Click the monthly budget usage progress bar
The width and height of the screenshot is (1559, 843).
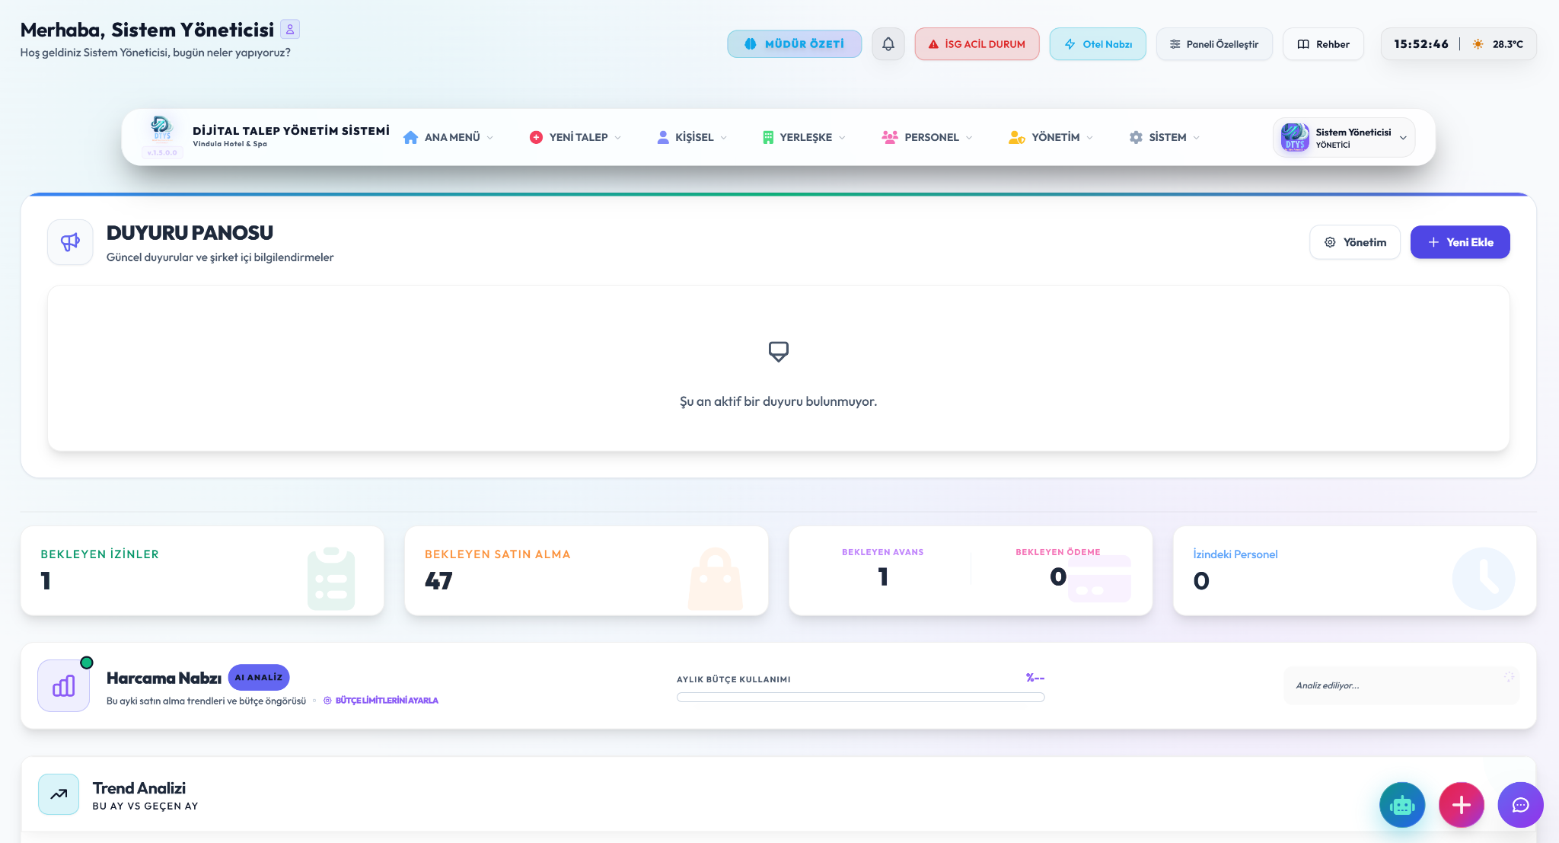click(860, 697)
